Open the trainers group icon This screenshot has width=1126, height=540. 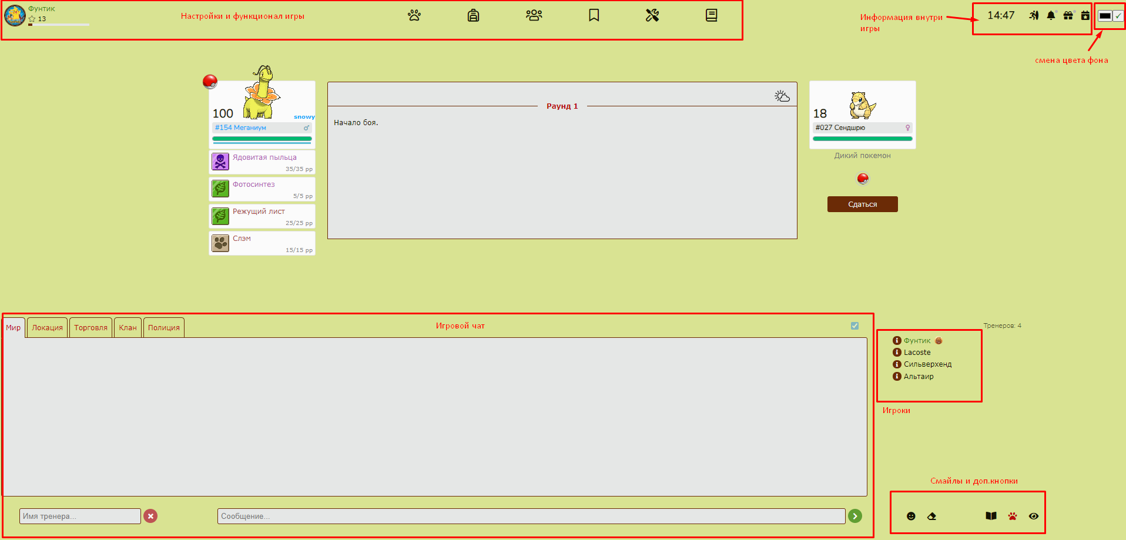(534, 15)
